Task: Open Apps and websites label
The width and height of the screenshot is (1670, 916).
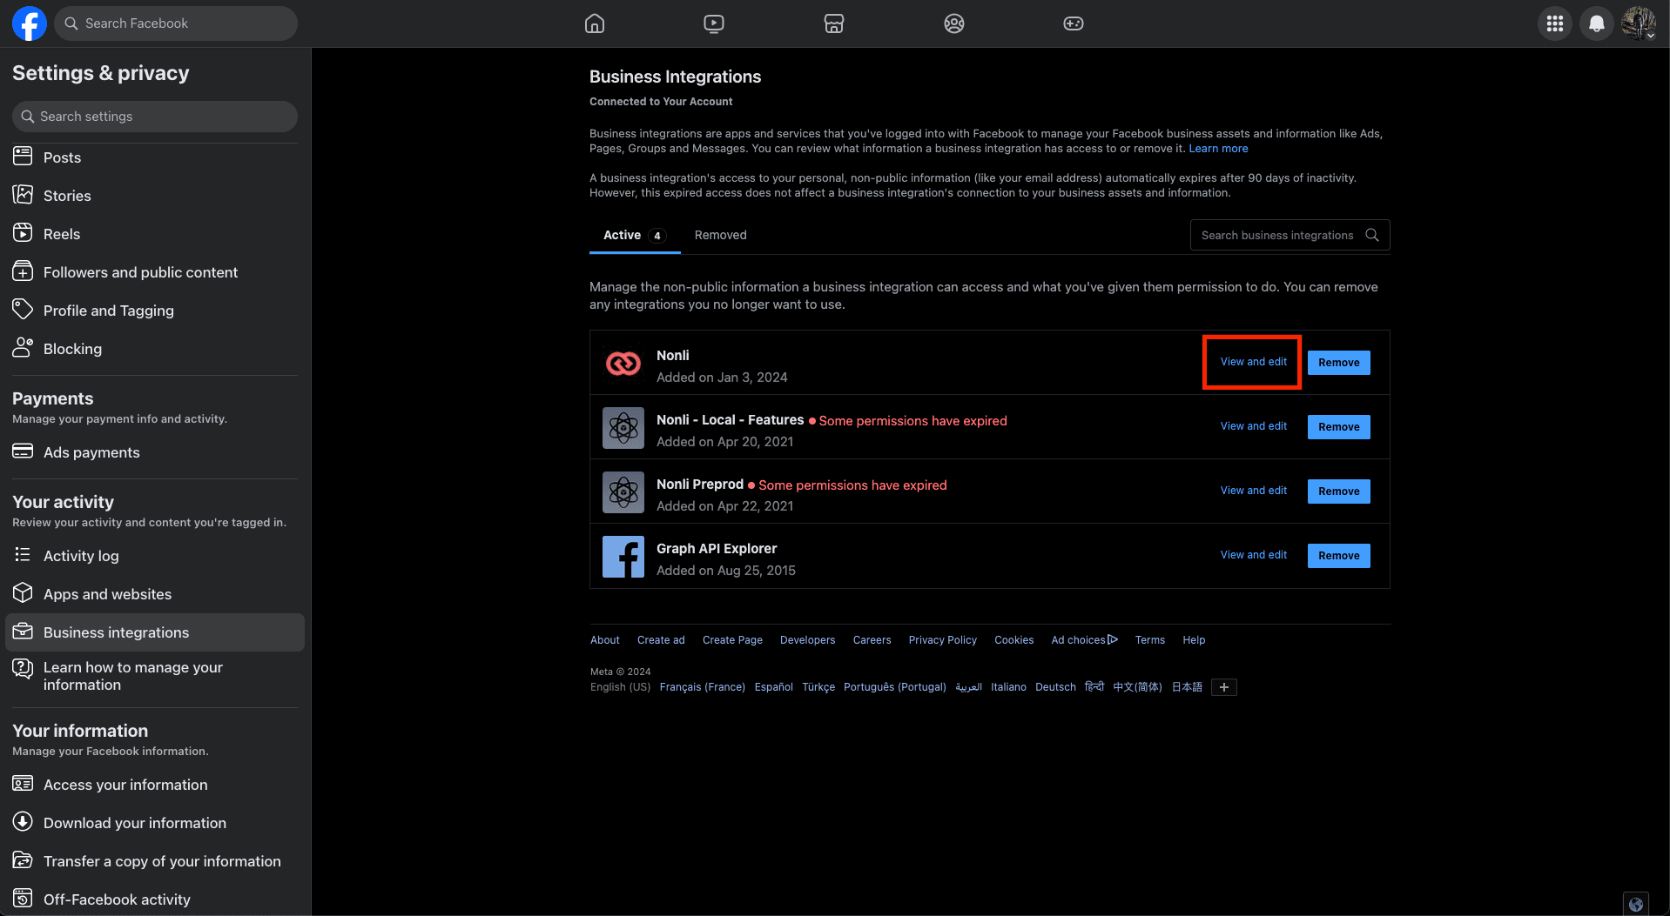Action: pos(107,594)
